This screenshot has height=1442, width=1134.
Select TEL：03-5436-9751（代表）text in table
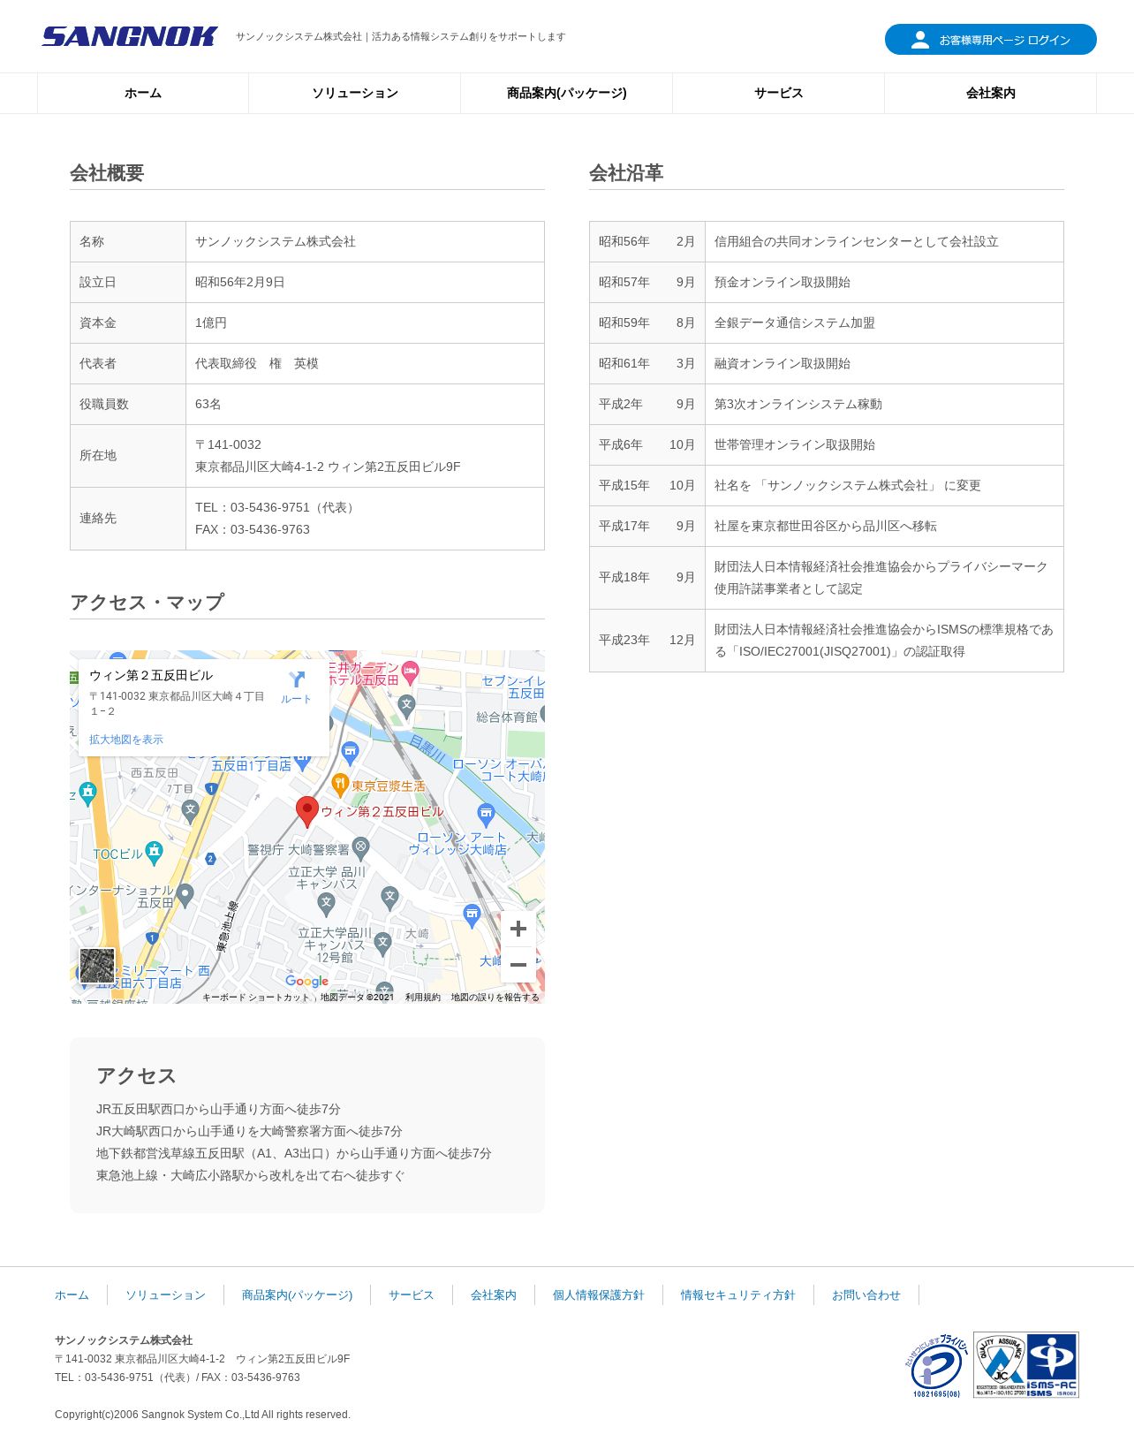tap(276, 508)
